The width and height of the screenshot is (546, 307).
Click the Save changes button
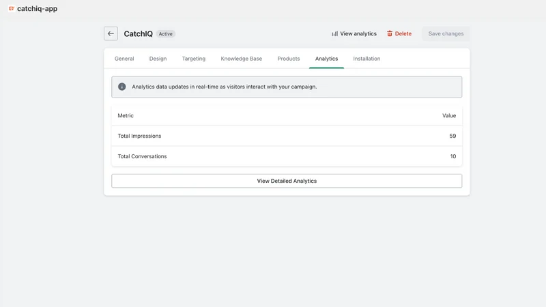[446, 33]
